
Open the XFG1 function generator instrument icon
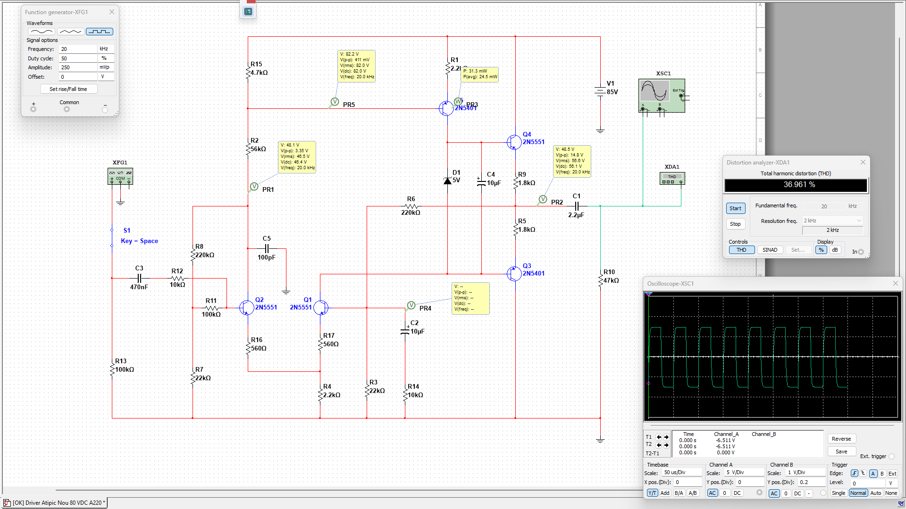pyautogui.click(x=120, y=176)
